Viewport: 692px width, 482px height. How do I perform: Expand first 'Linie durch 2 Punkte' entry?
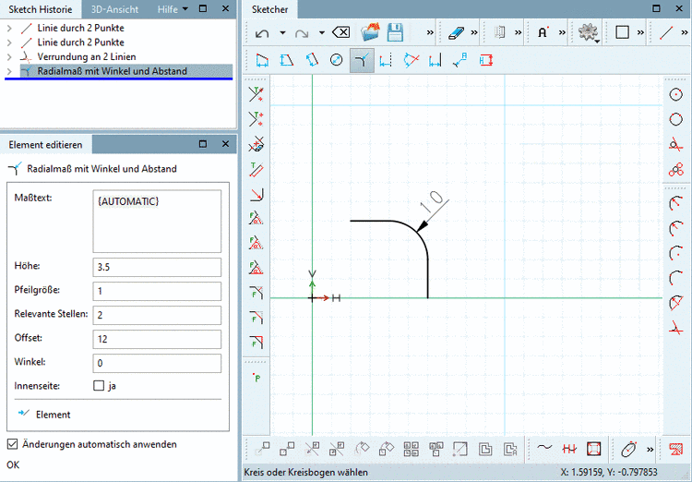tap(9, 28)
